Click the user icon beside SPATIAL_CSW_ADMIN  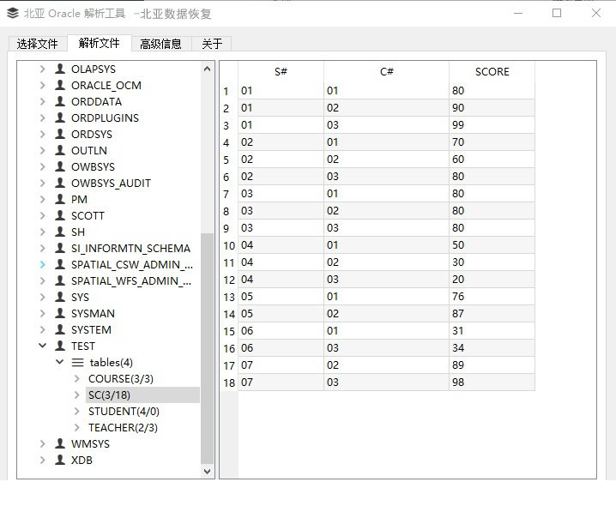pyautogui.click(x=60, y=264)
